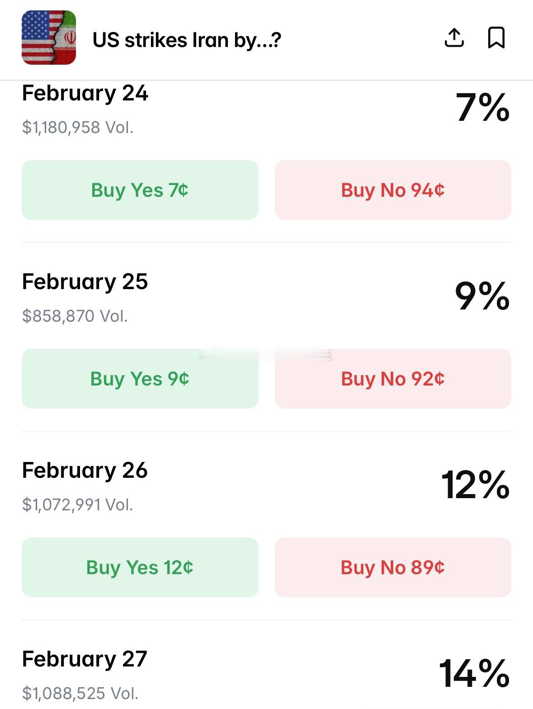533x709 pixels.
Task: Select Buy No 92¢ for February 25
Action: pos(393,379)
